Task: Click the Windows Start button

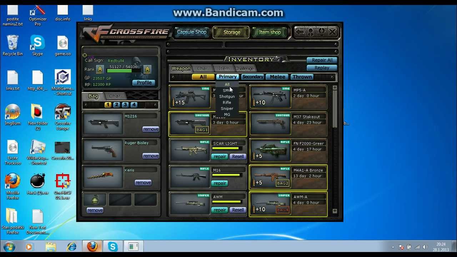Action: 9,247
